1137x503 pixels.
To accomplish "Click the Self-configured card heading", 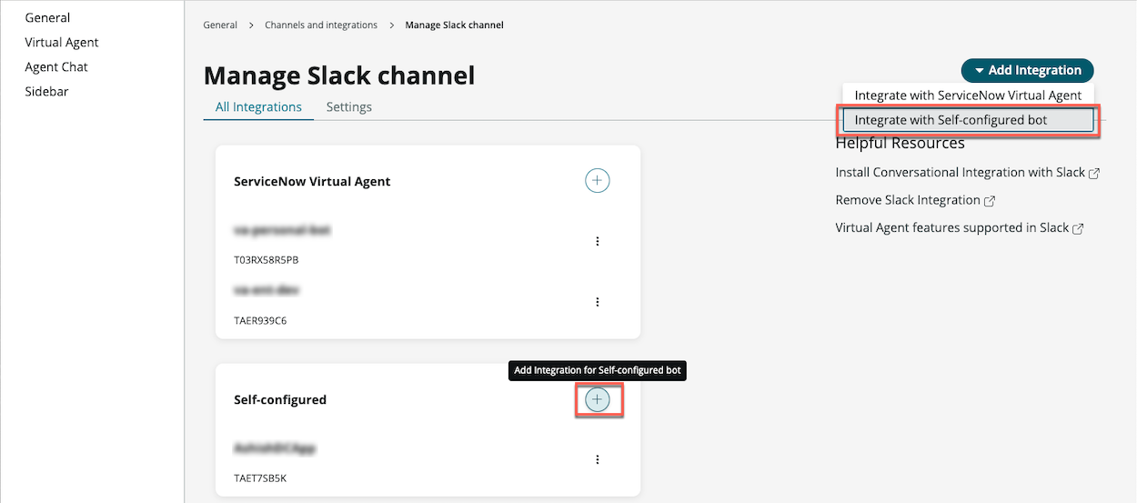I will [280, 399].
